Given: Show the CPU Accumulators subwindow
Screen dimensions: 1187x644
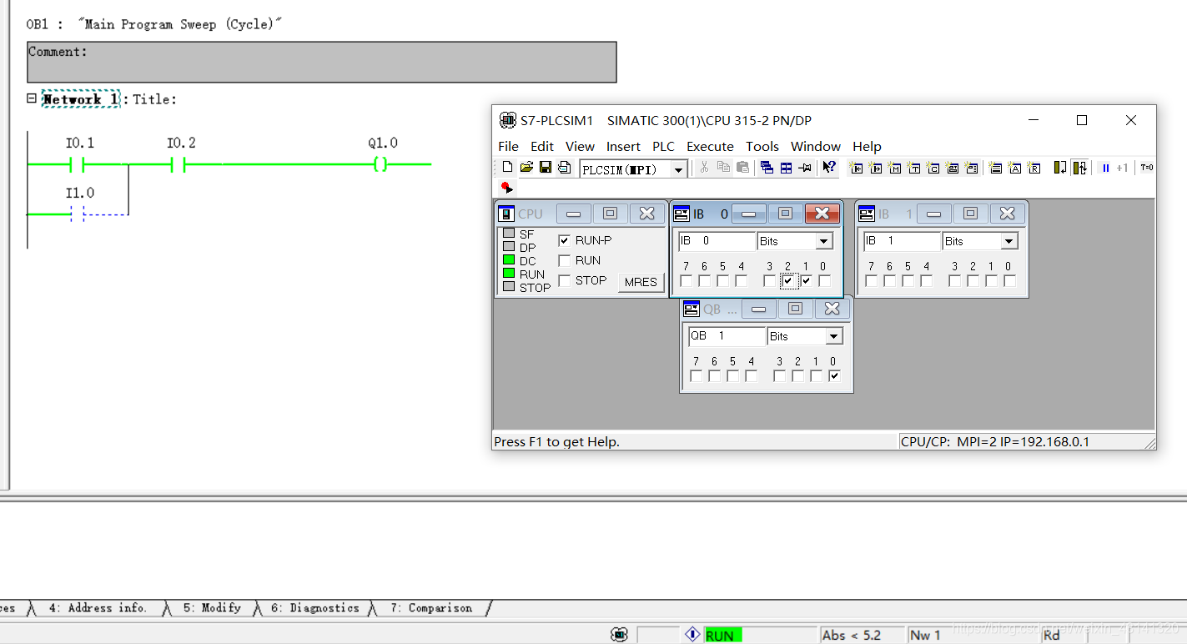Looking at the screenshot, I should (x=1014, y=168).
